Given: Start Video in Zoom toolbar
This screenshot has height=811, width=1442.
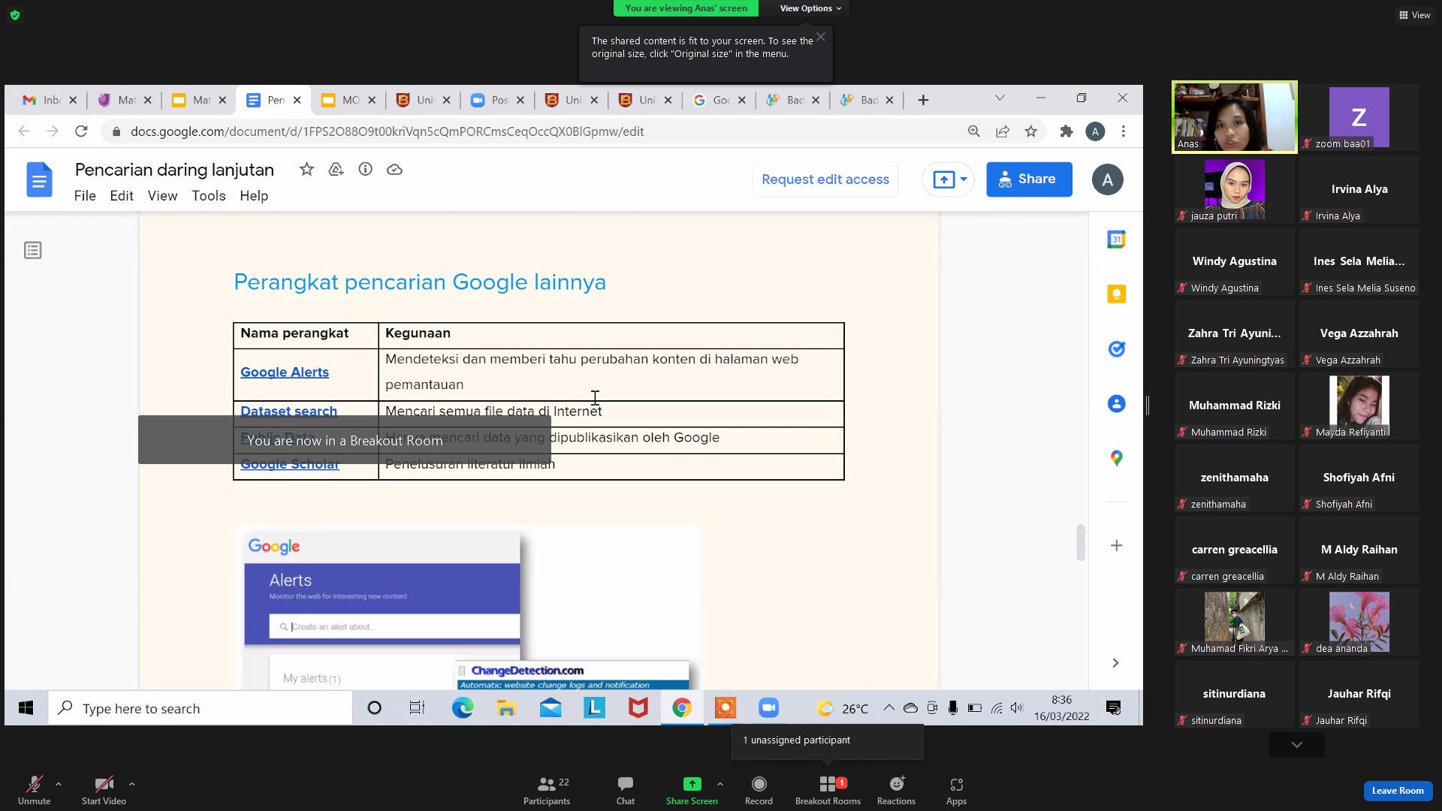Looking at the screenshot, I should pyautogui.click(x=104, y=790).
